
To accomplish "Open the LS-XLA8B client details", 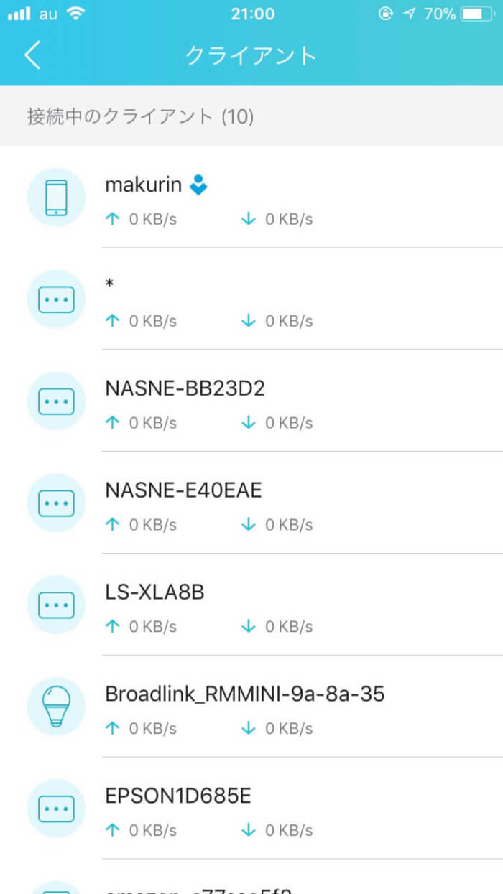I will pos(251,605).
